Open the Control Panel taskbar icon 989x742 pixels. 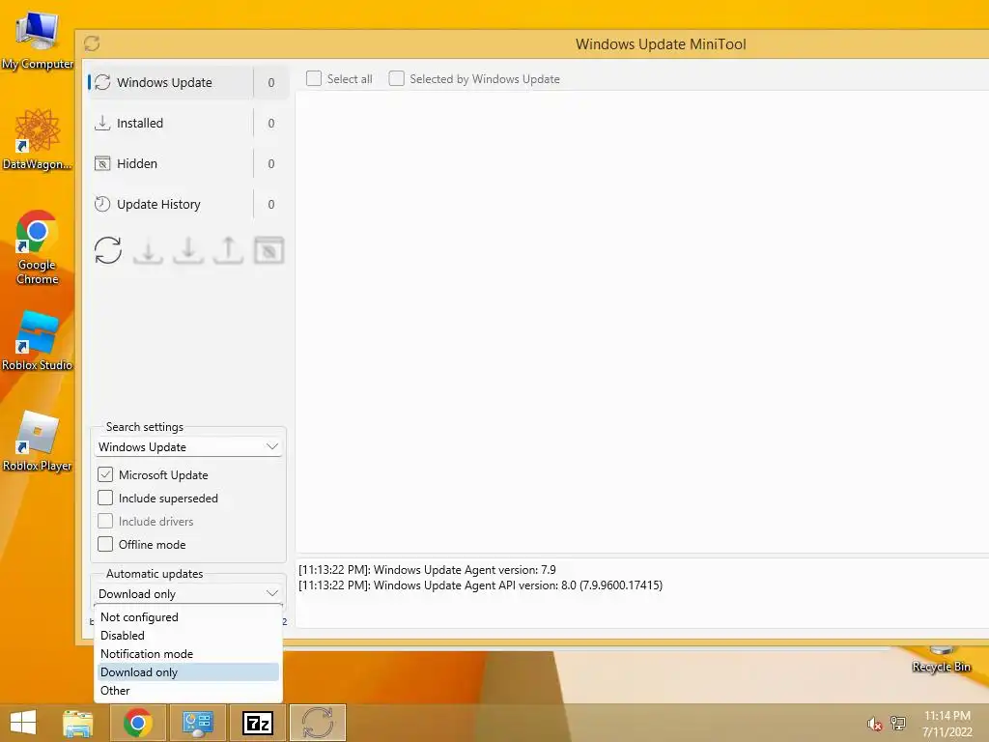point(198,723)
